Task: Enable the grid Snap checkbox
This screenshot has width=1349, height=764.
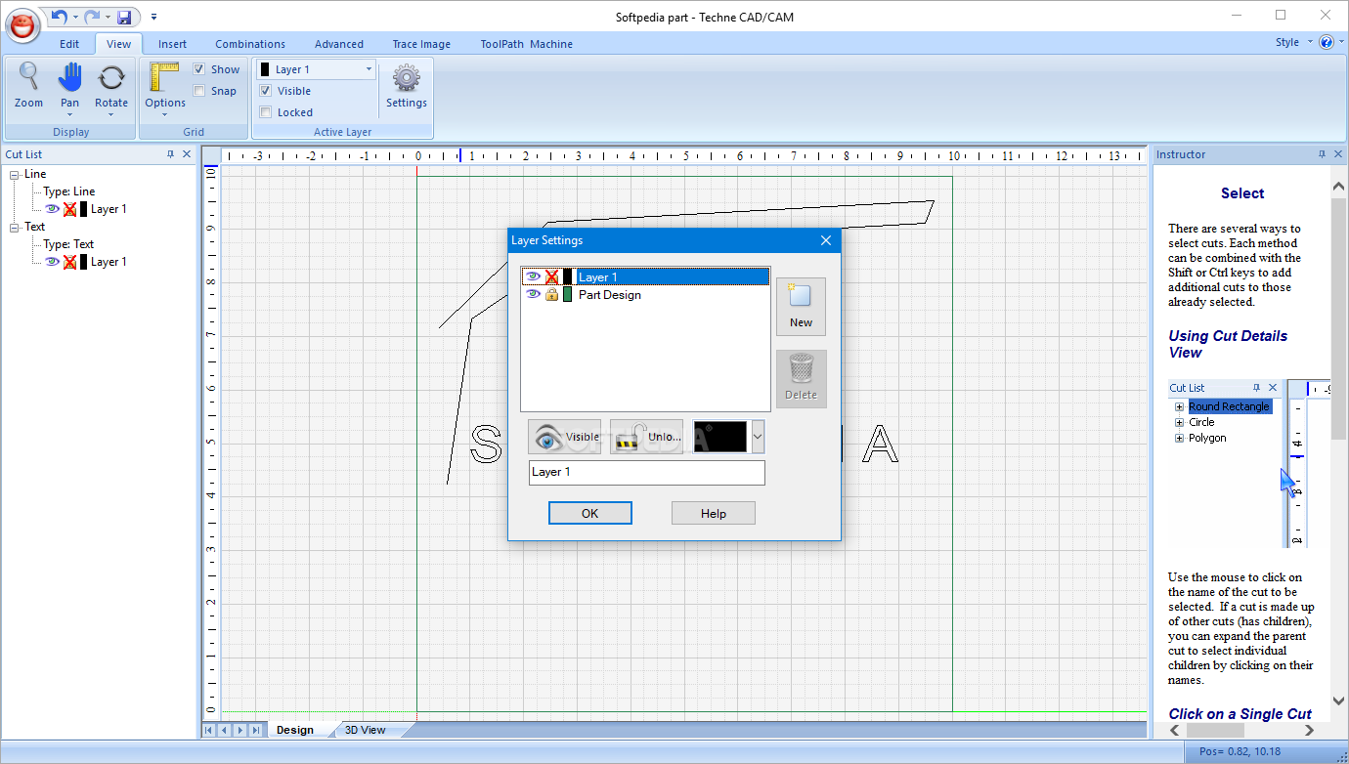Action: 199,91
